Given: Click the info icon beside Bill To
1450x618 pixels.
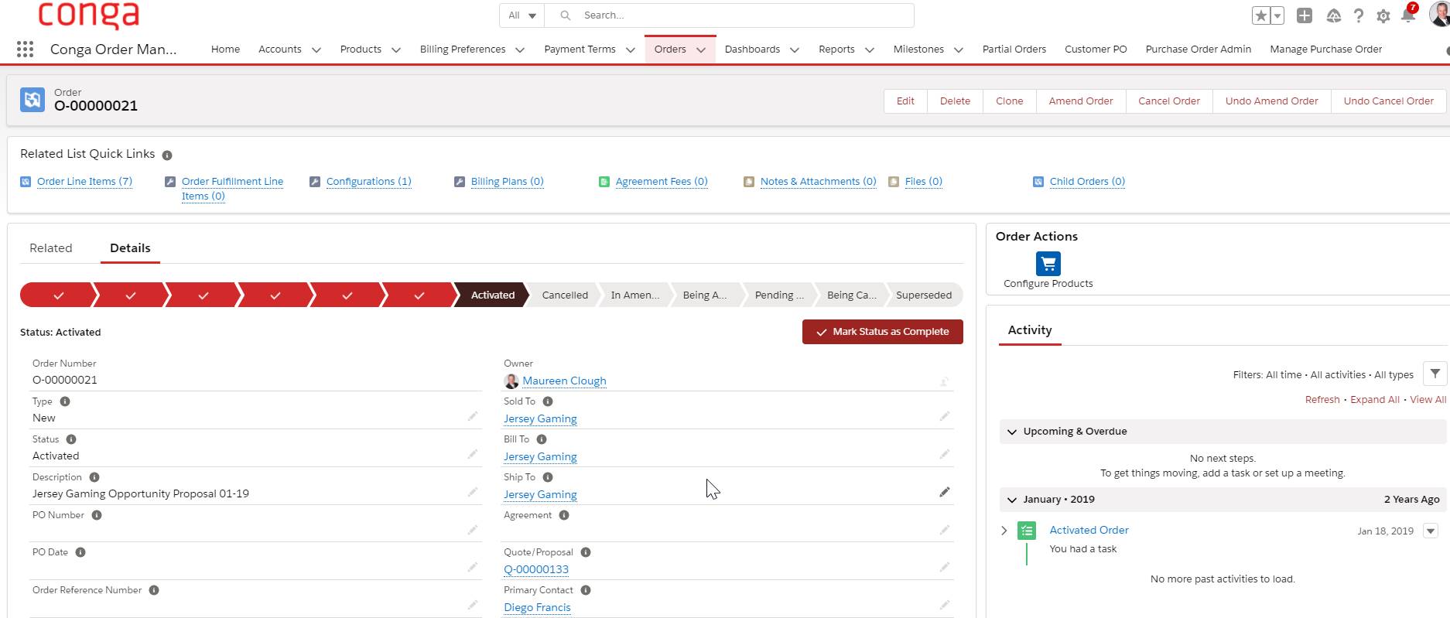Looking at the screenshot, I should pos(542,439).
